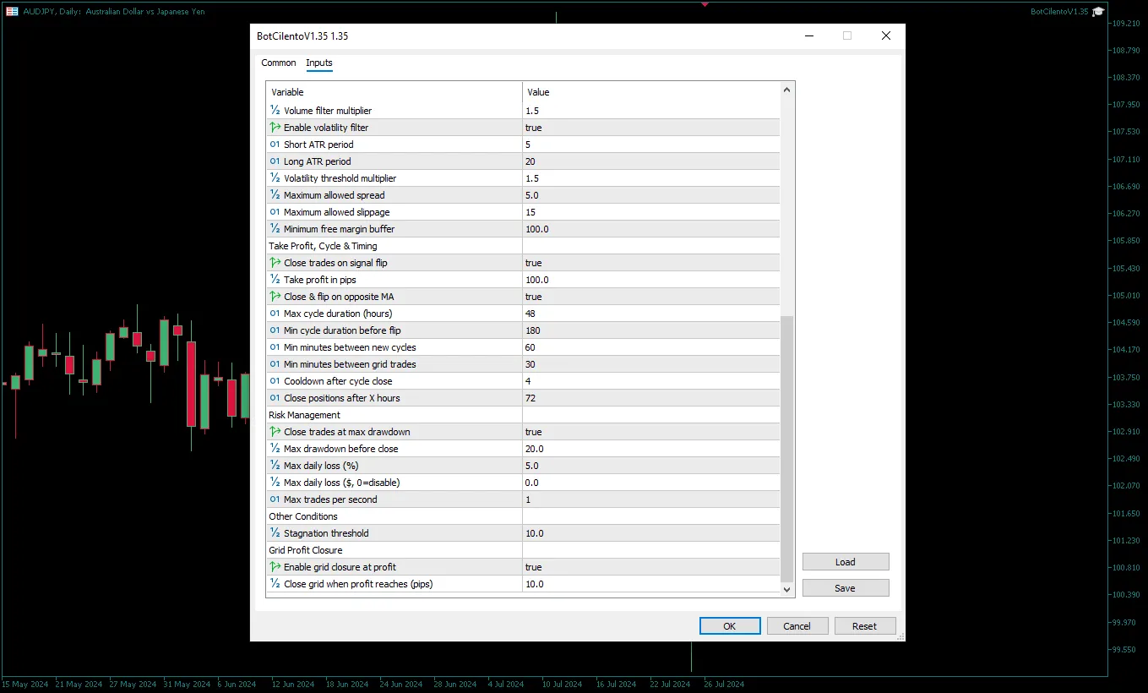Edit the Close positions after X hours value 72

[x=651, y=398]
